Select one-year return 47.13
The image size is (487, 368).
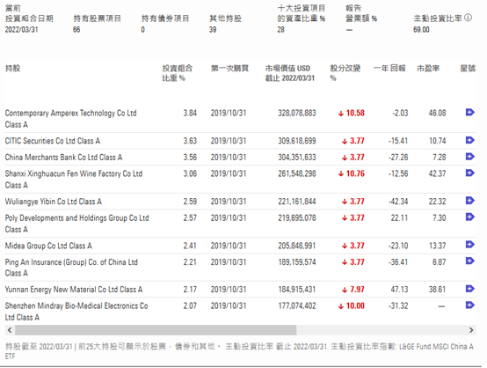click(x=399, y=290)
